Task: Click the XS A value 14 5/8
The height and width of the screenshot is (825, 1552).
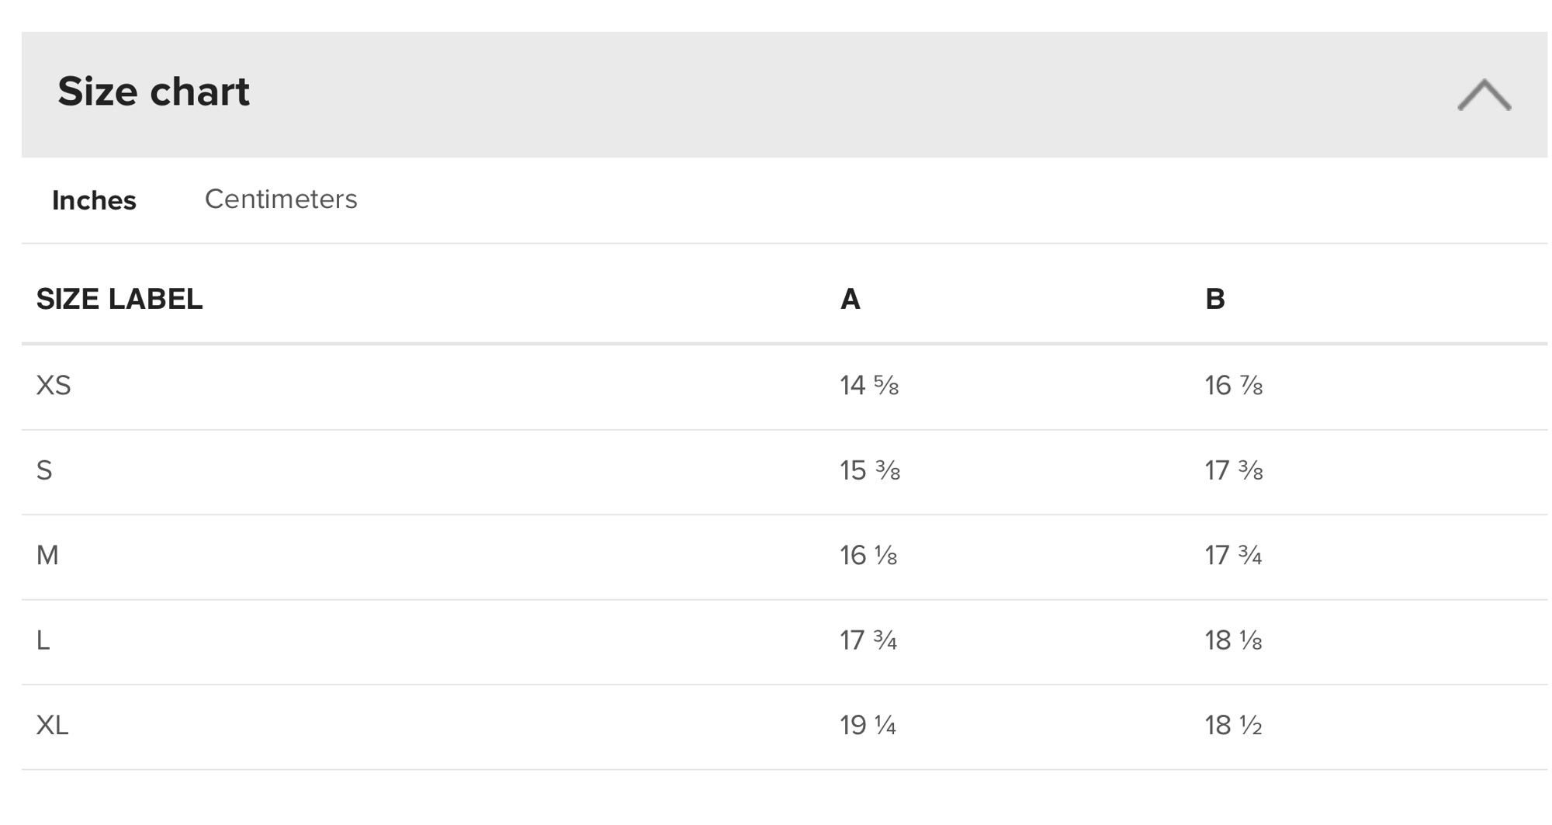Action: coord(869,386)
